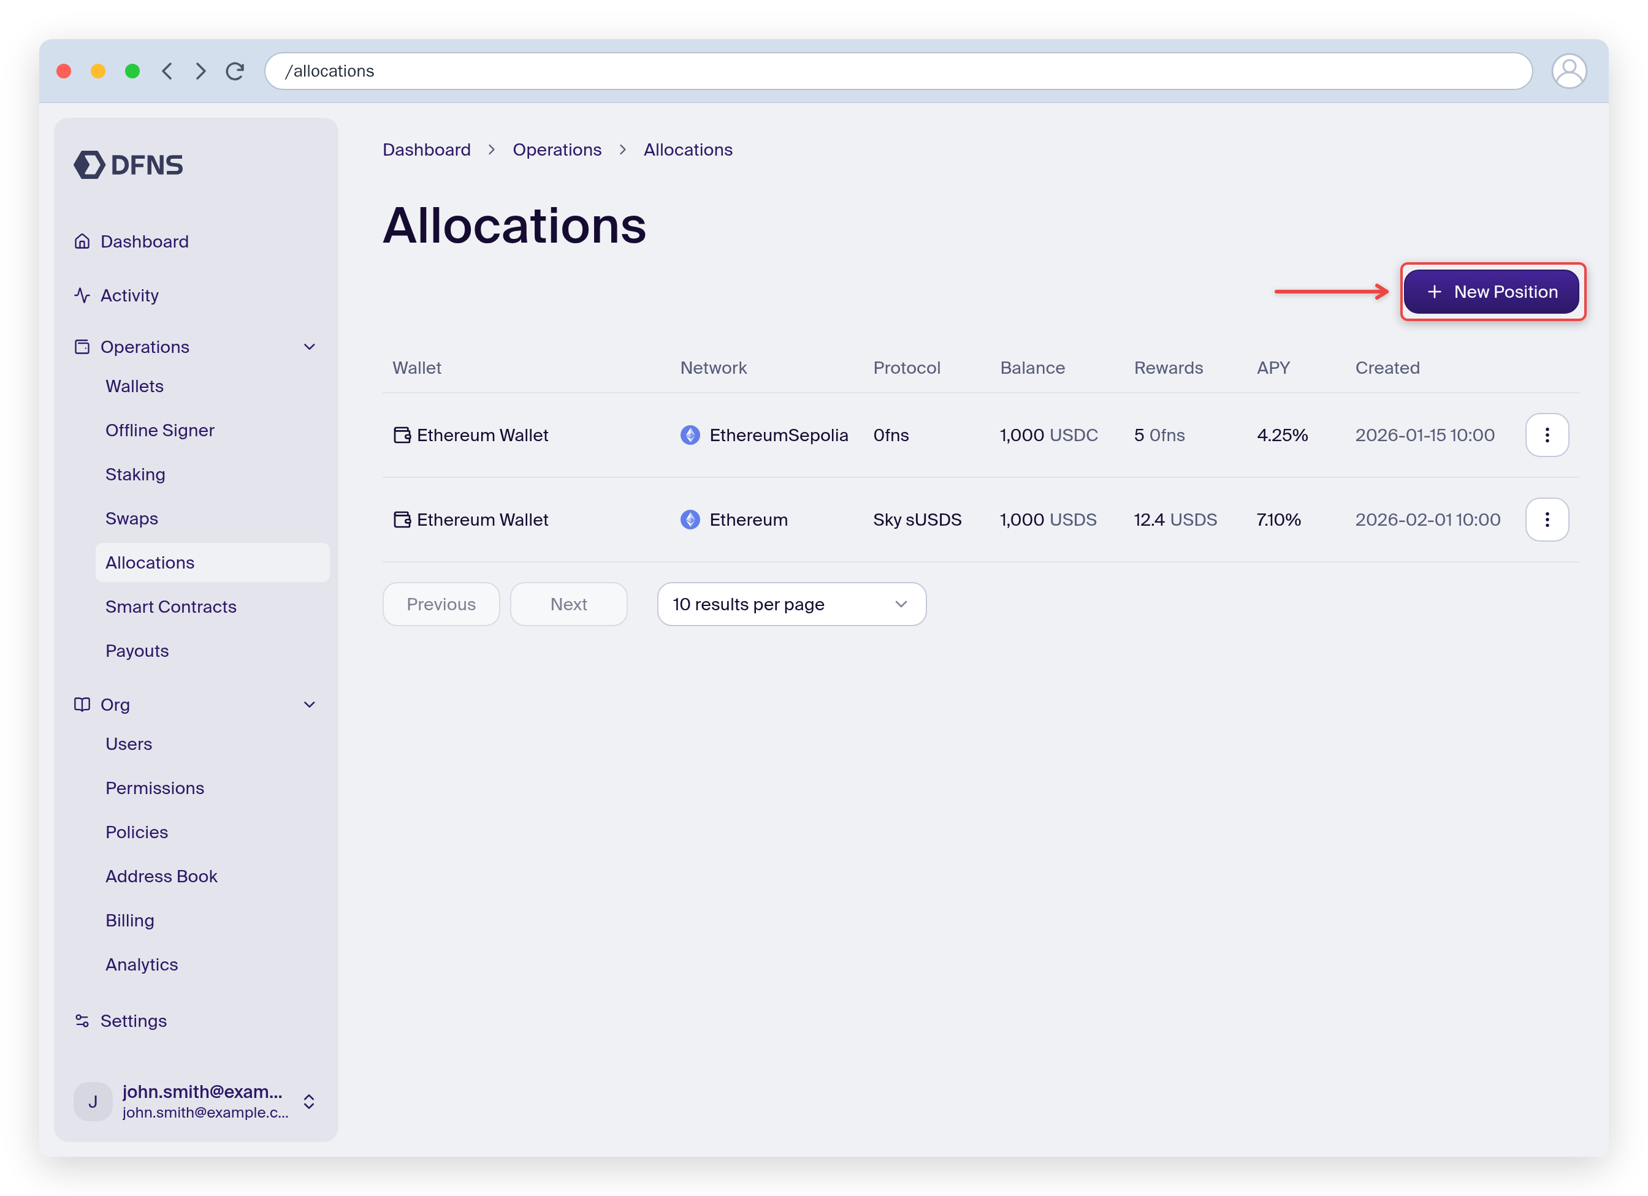1648x1196 pixels.
Task: Open the three-dot menu for the EthereumSepolia row
Action: click(x=1547, y=435)
